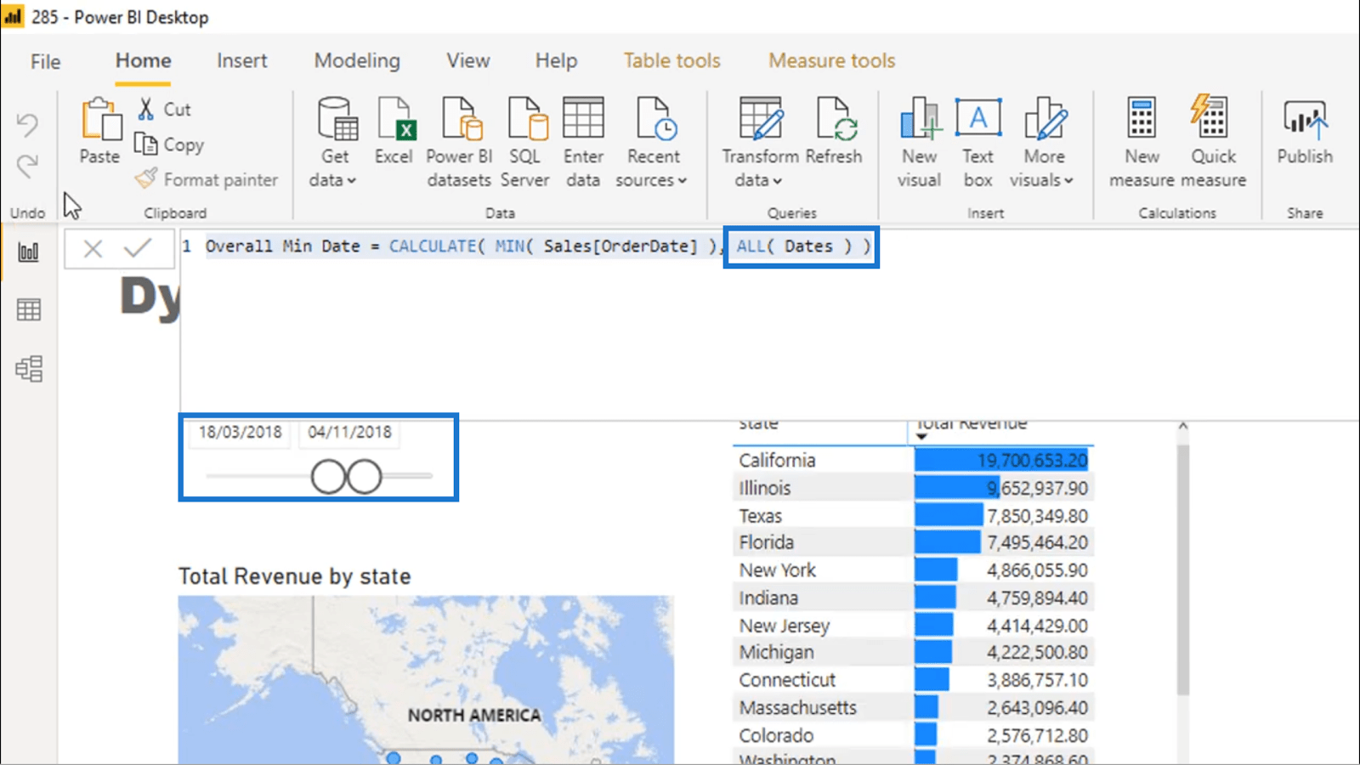Select the Florida row
Image resolution: width=1360 pixels, height=765 pixels.
[x=913, y=542]
